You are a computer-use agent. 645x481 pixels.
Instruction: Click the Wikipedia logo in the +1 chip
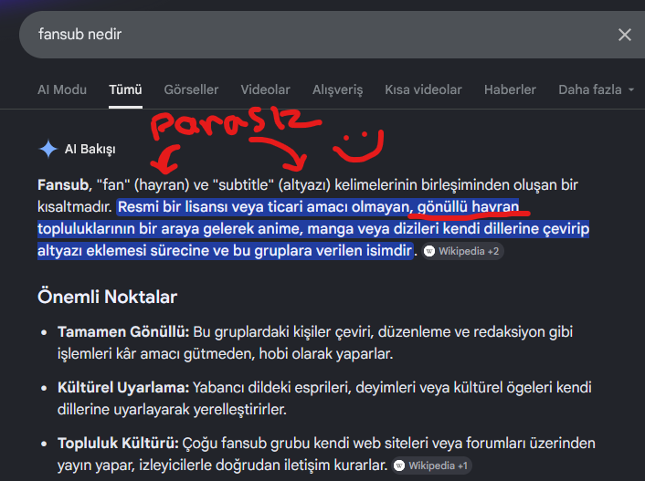click(399, 465)
